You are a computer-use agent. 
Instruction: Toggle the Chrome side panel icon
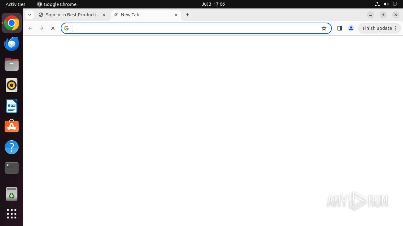[339, 28]
